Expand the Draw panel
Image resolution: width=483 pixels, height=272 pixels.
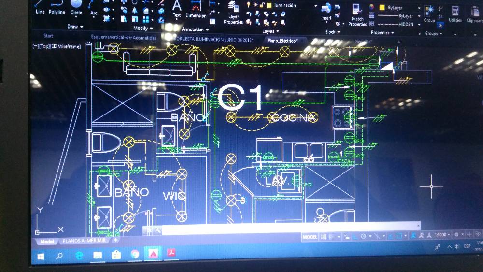pos(75,27)
